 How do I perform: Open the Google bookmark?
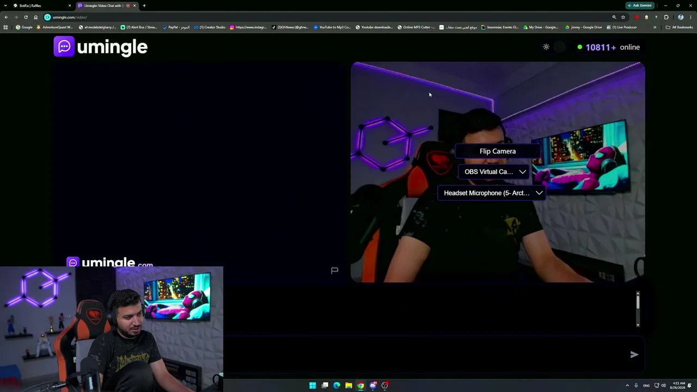24,27
